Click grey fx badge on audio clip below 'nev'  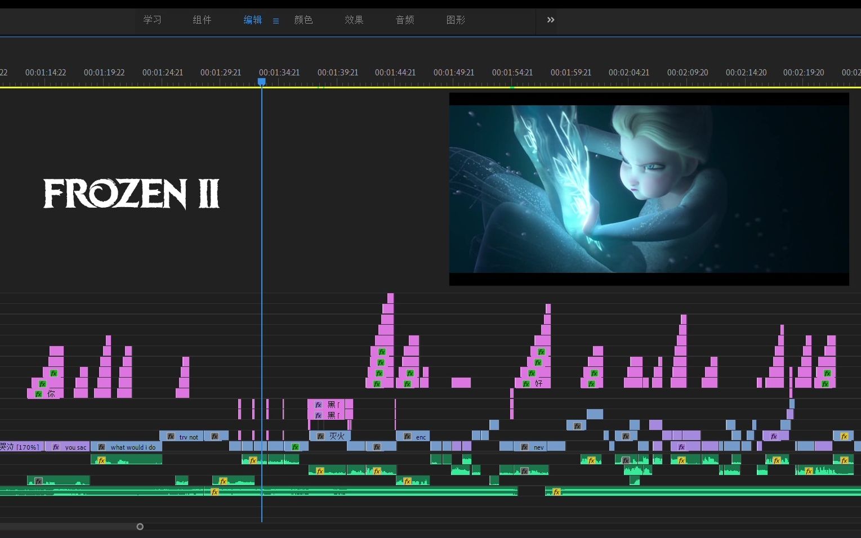pos(524,471)
